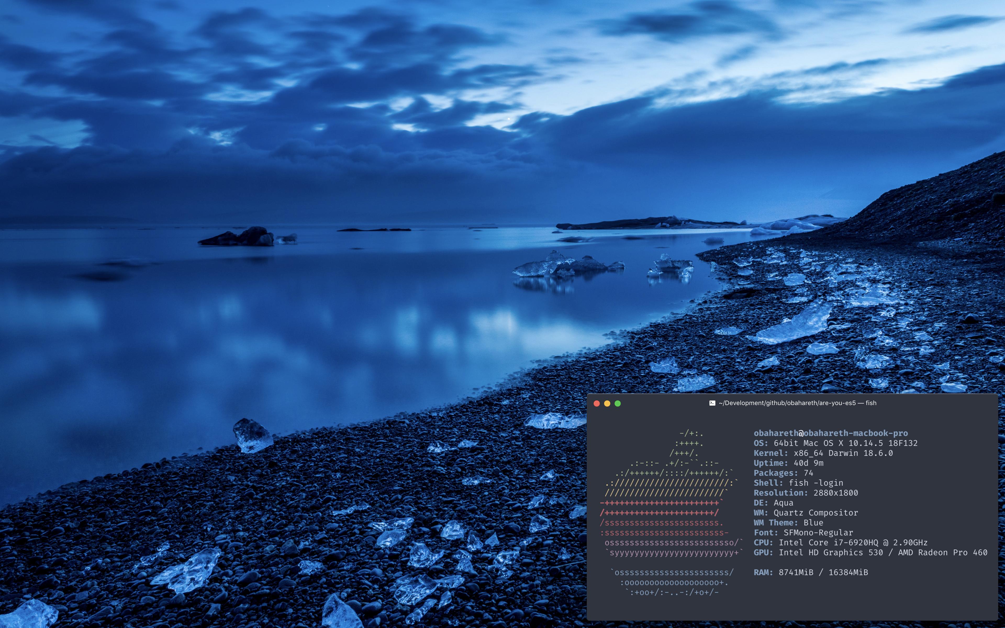Click the 'RAM: 8741MiB / 16384MiB' line
The image size is (1005, 628).
coord(811,573)
